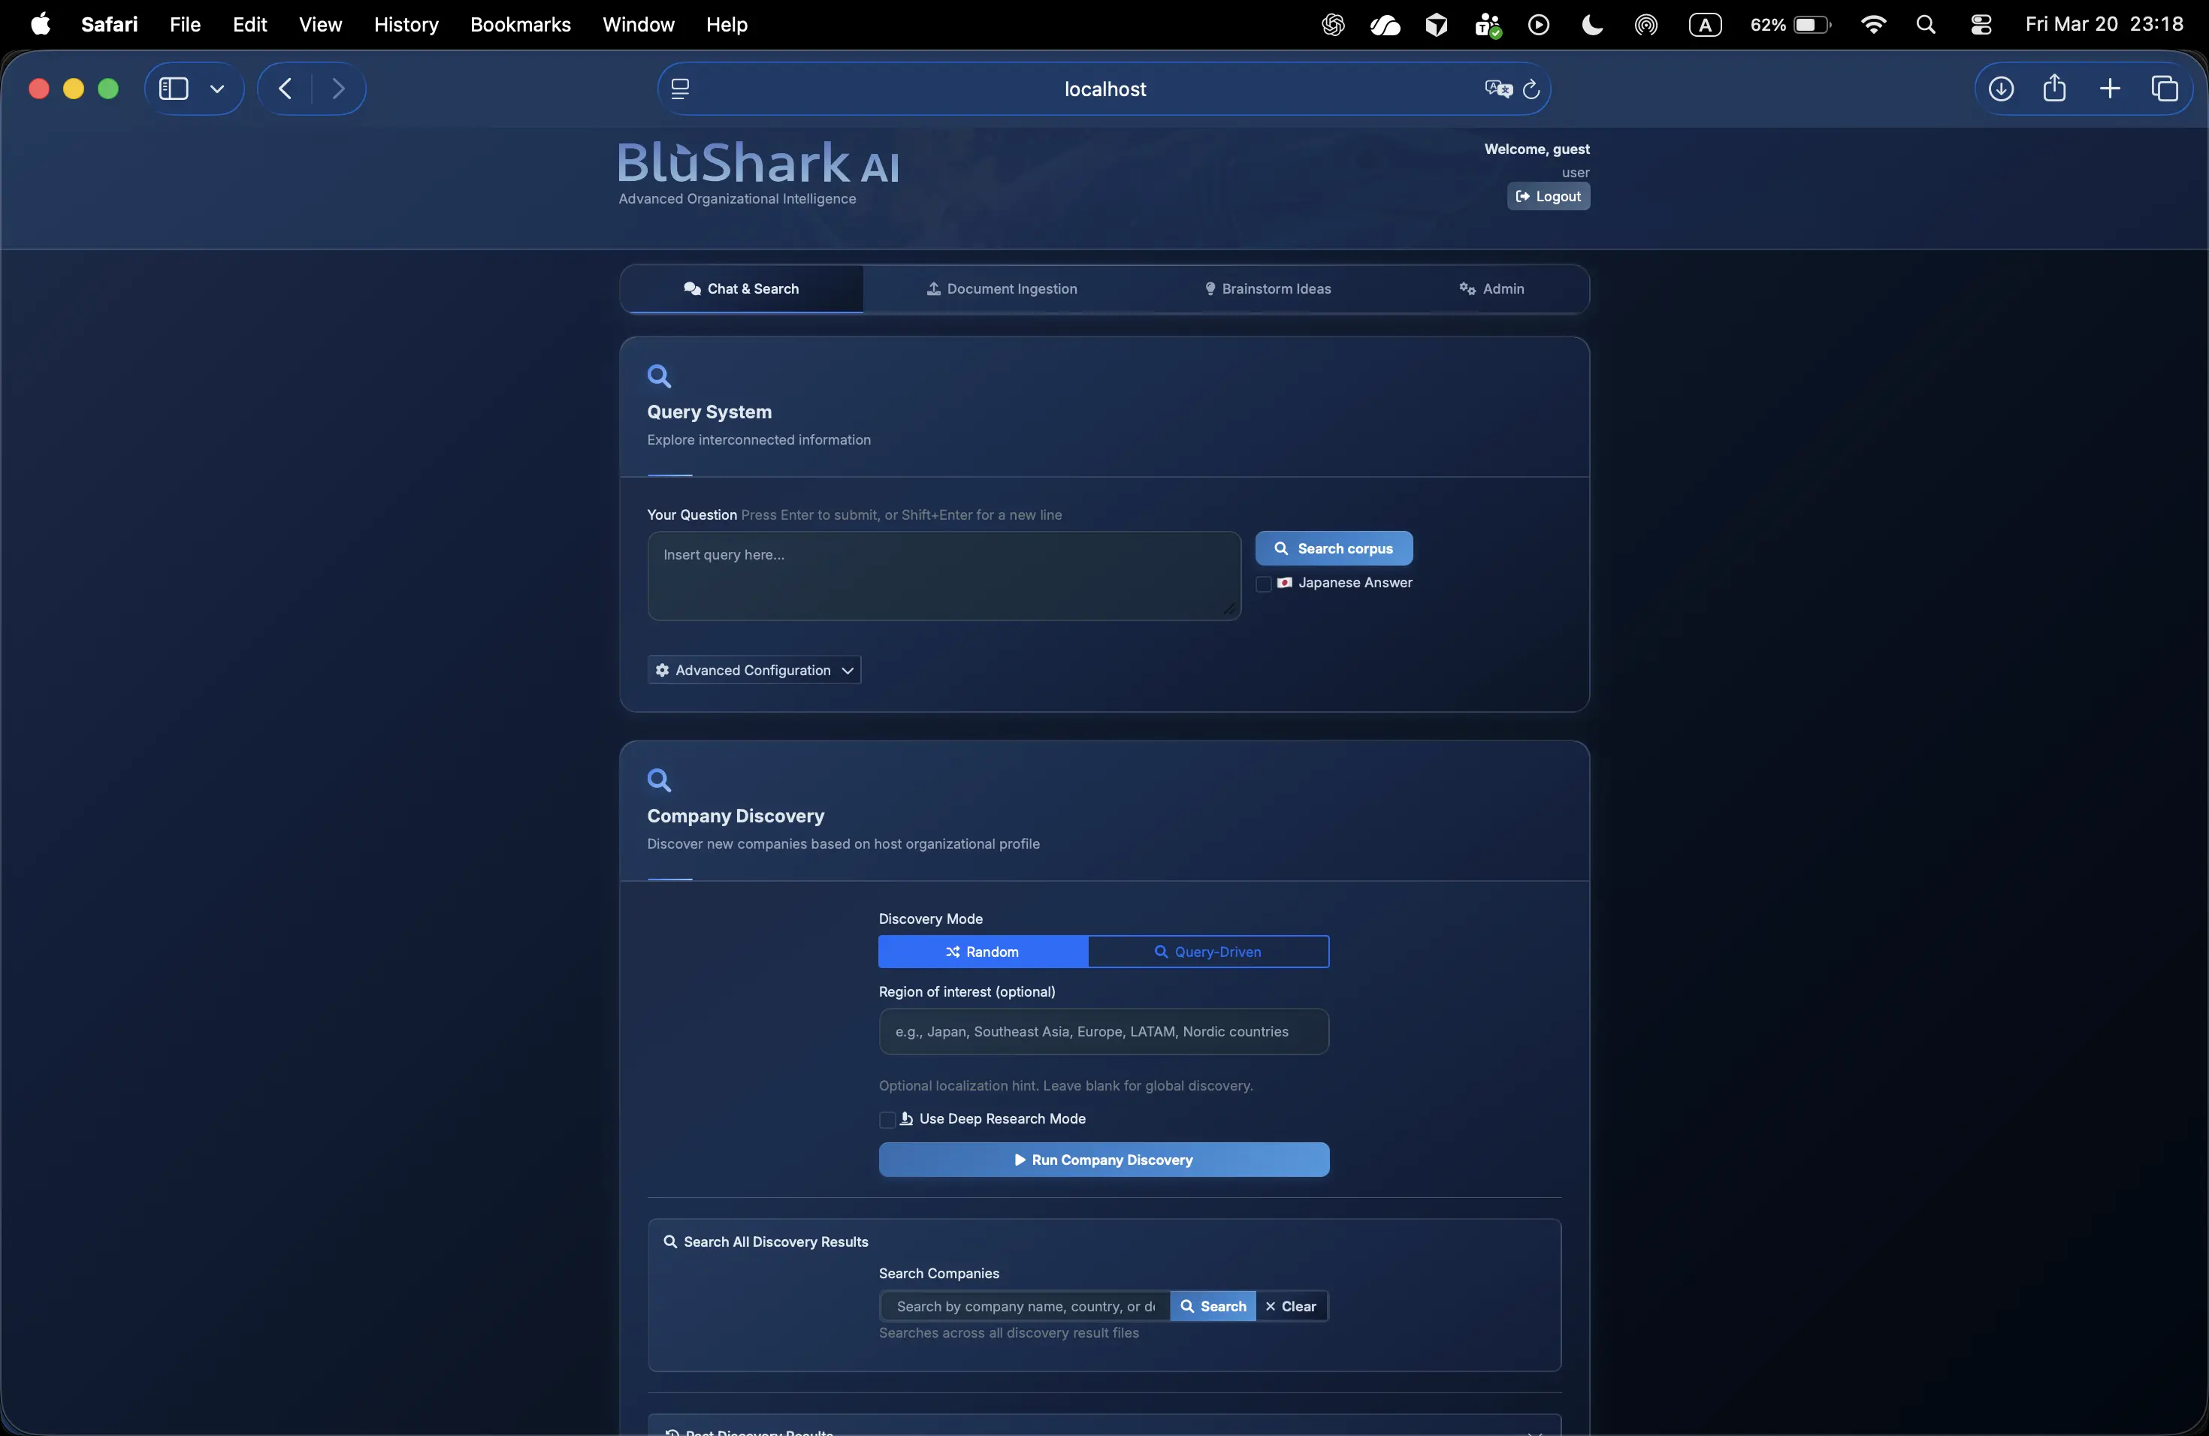Open the History menu
The width and height of the screenshot is (2209, 1436).
406,24
